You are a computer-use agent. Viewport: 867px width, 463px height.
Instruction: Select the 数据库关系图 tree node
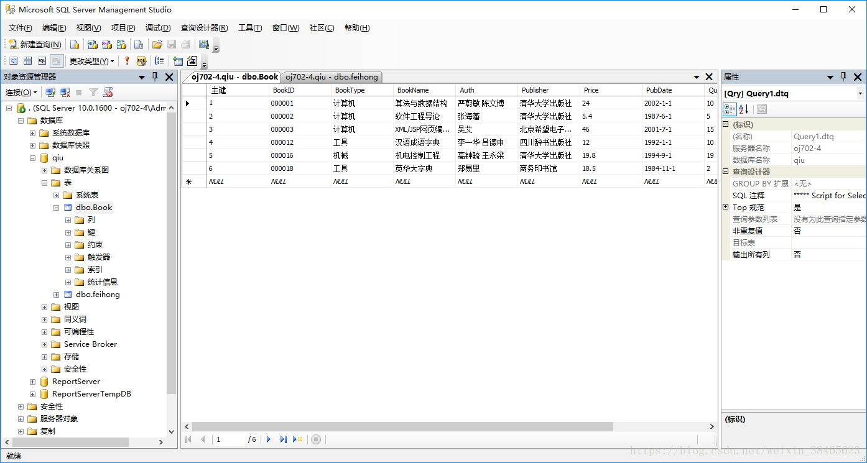(86, 170)
